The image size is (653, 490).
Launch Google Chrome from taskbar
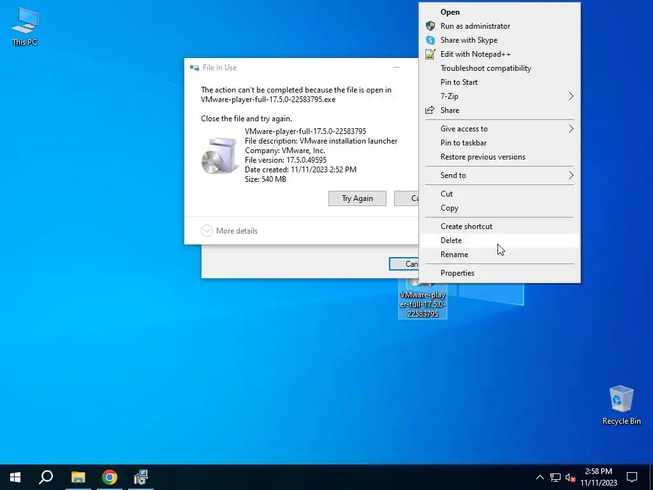click(x=110, y=477)
